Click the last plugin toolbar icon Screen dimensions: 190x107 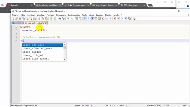pos(134,18)
